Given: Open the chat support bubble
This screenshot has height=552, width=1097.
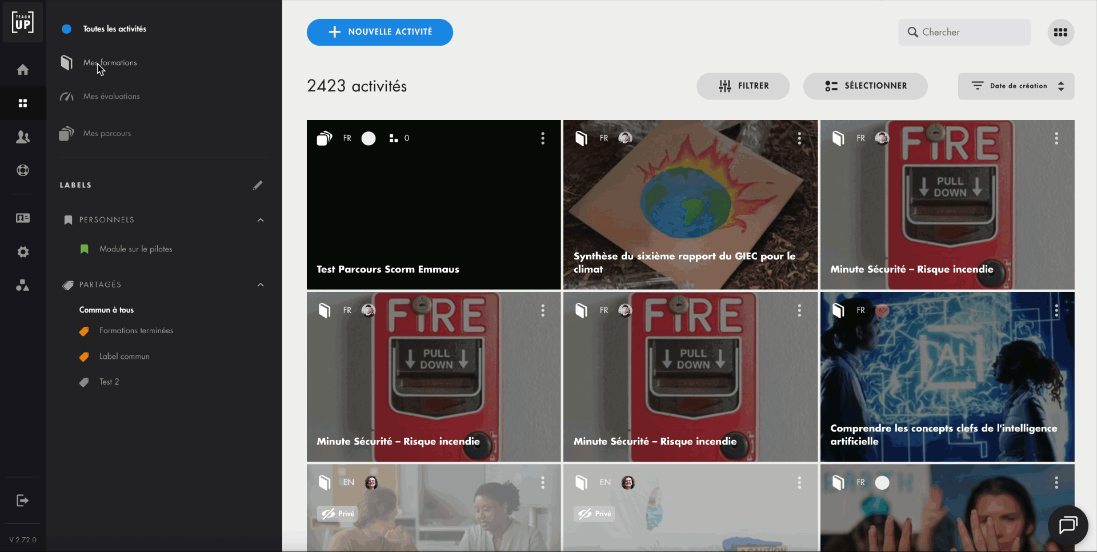Looking at the screenshot, I should [1067, 525].
